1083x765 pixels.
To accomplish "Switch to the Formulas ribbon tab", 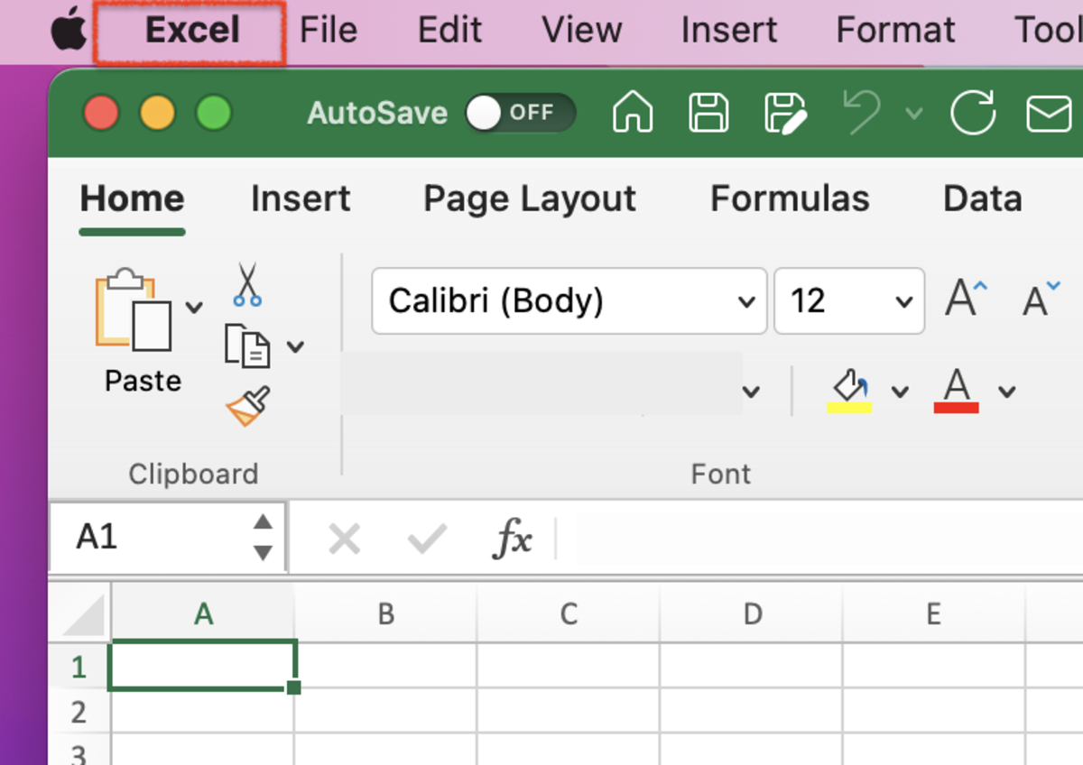I will pos(790,198).
